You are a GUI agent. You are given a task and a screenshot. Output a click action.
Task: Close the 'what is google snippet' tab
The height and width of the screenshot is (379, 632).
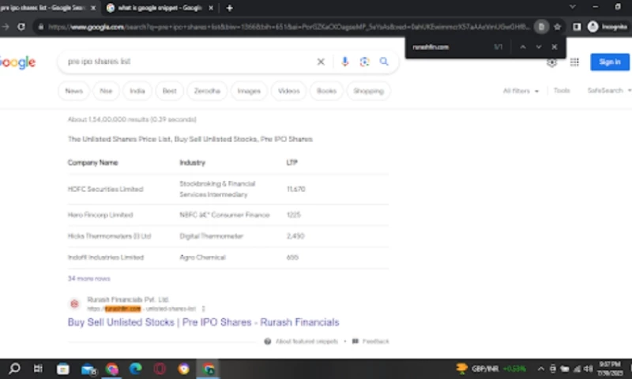point(210,8)
